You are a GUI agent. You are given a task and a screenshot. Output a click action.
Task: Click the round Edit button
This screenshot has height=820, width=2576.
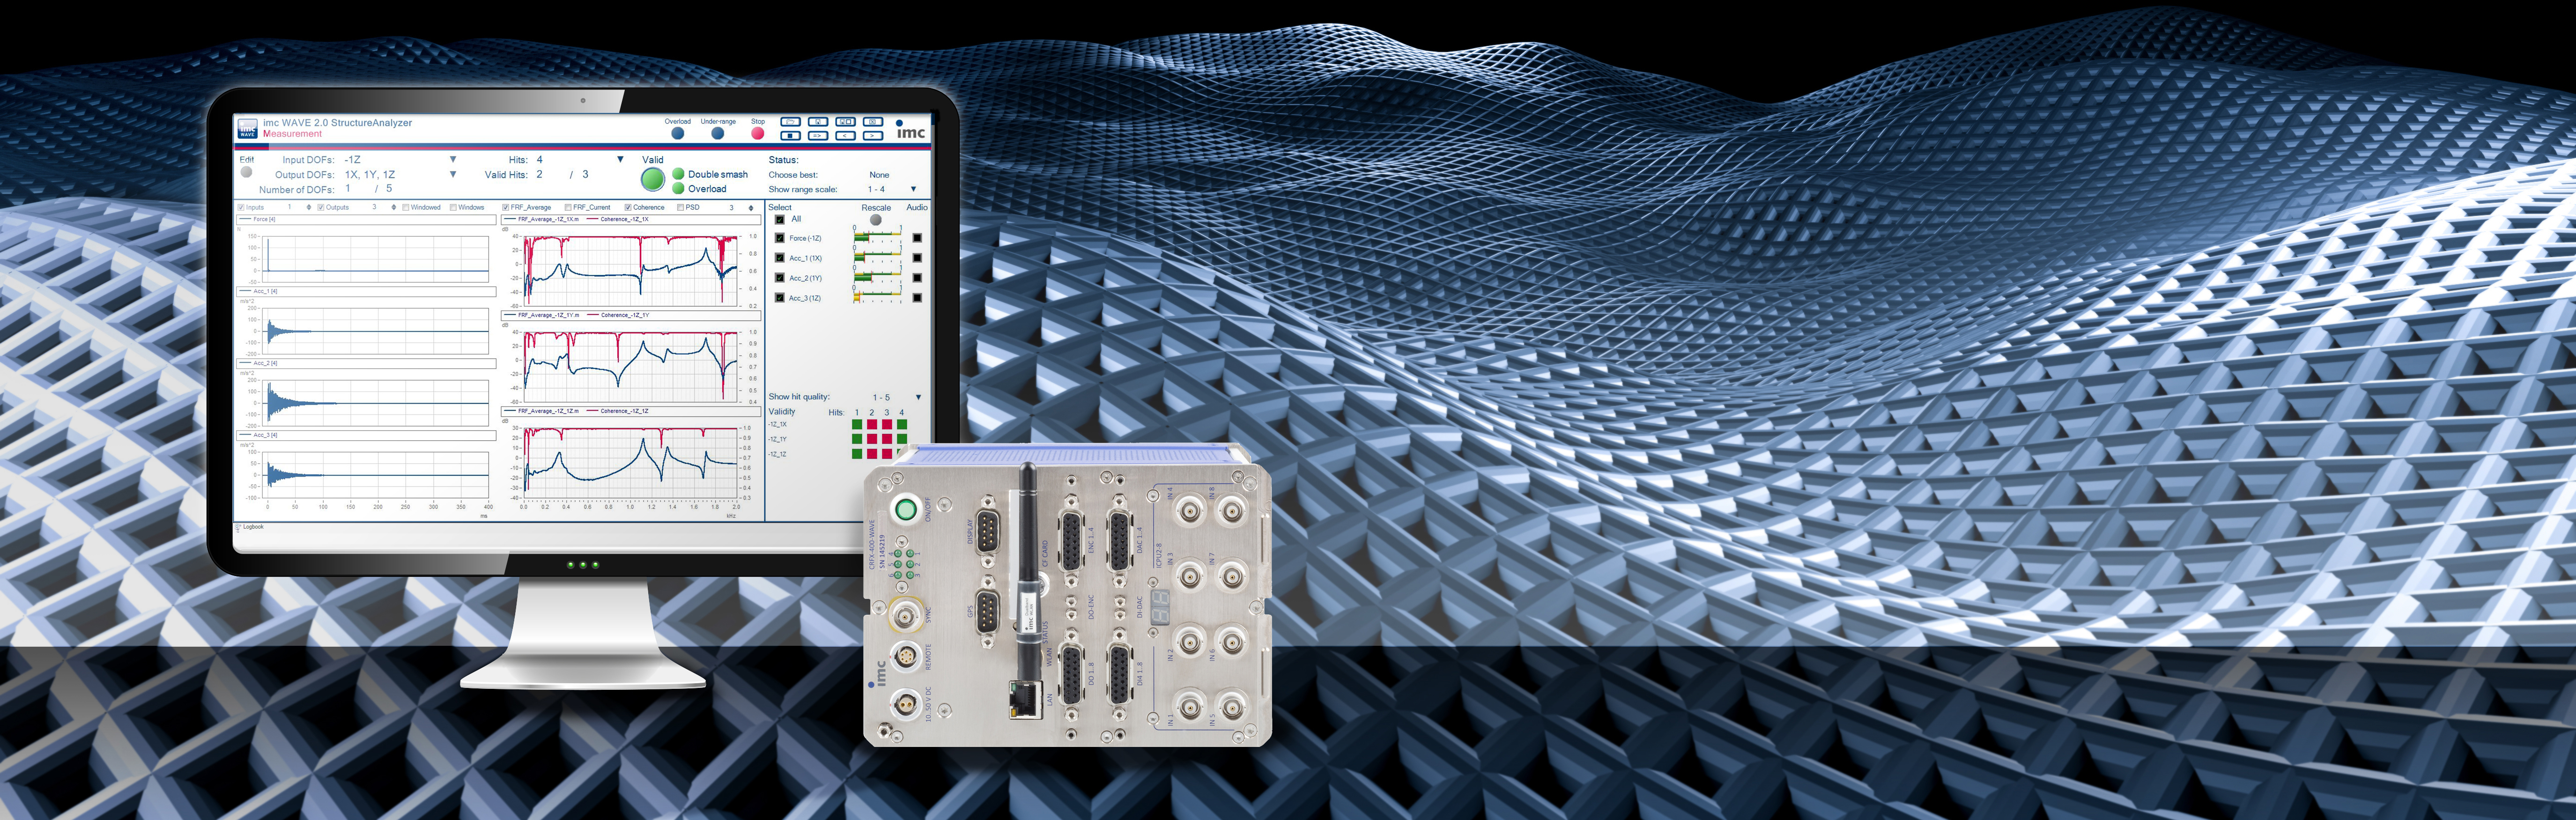pos(246,172)
